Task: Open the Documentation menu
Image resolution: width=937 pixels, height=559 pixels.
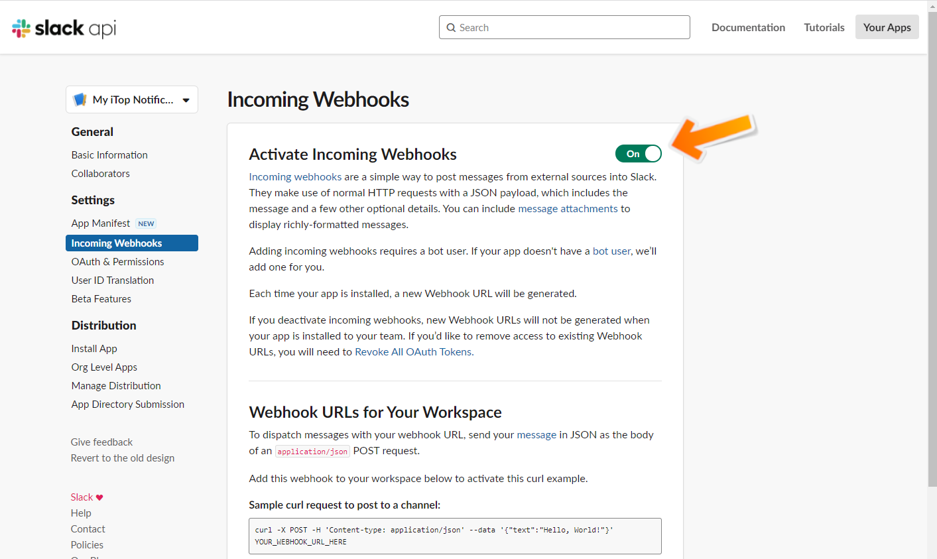Action: click(x=748, y=27)
